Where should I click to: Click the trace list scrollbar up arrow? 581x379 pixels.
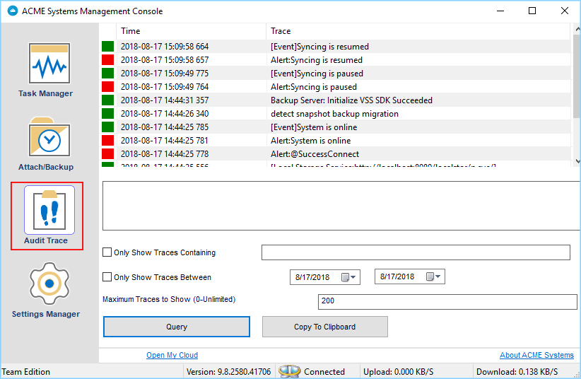(x=577, y=29)
